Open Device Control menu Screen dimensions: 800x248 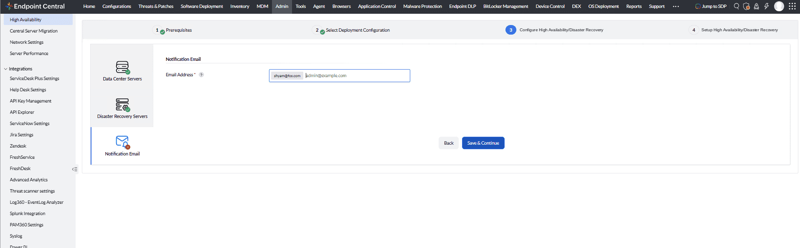click(550, 6)
